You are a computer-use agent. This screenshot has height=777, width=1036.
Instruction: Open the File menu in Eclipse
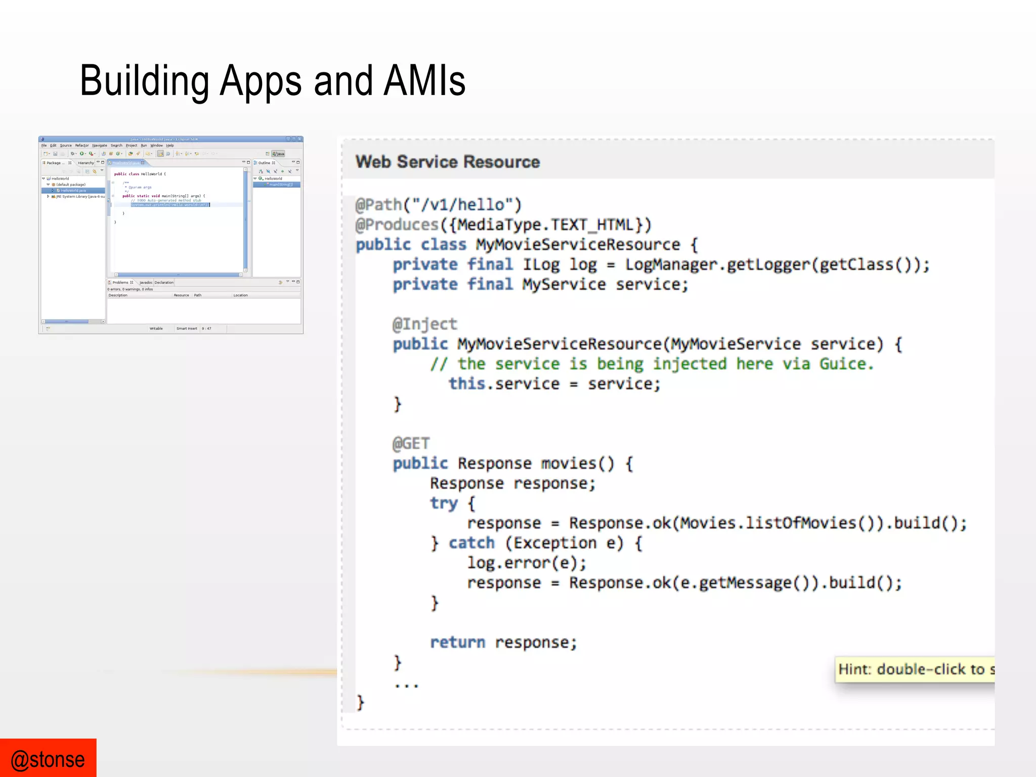44,145
